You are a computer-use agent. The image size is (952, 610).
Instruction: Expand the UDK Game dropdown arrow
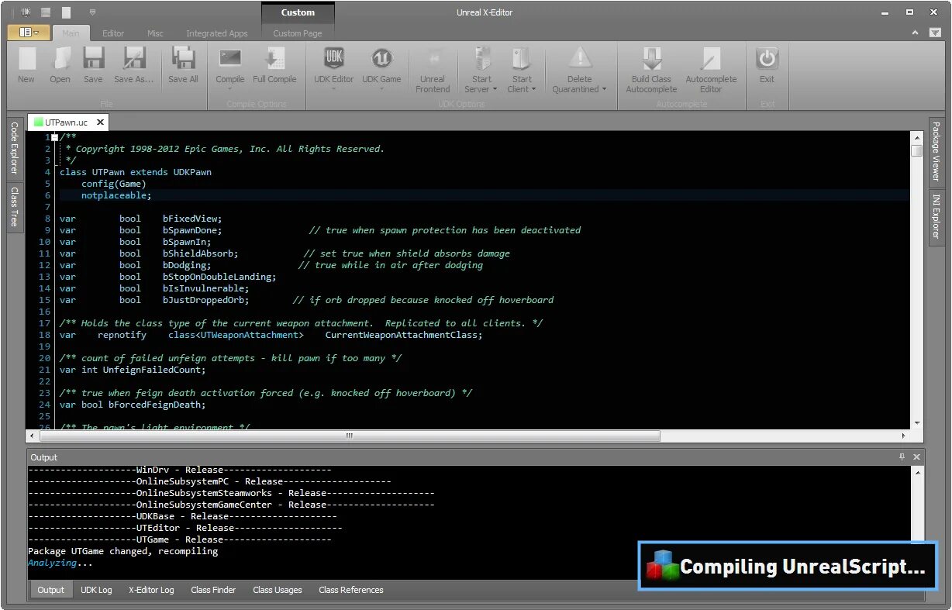pos(382,89)
